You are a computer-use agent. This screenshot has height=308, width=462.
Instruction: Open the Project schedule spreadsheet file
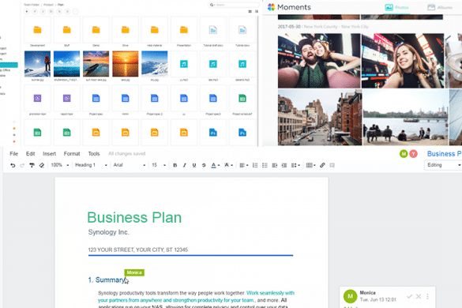(x=242, y=99)
